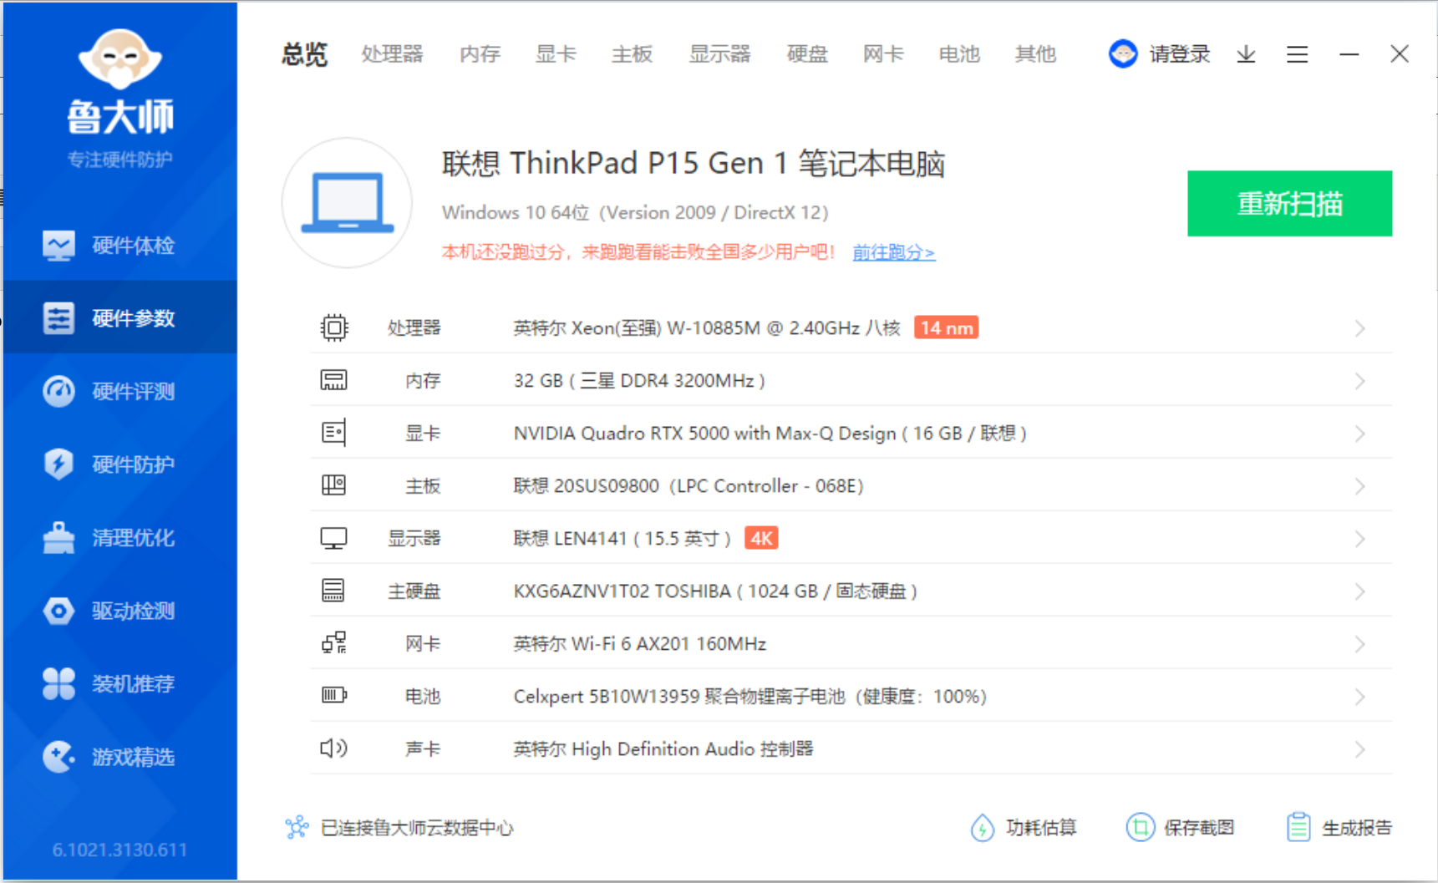The height and width of the screenshot is (883, 1438).
Task: Switch to the 显示器 tab
Action: (719, 54)
